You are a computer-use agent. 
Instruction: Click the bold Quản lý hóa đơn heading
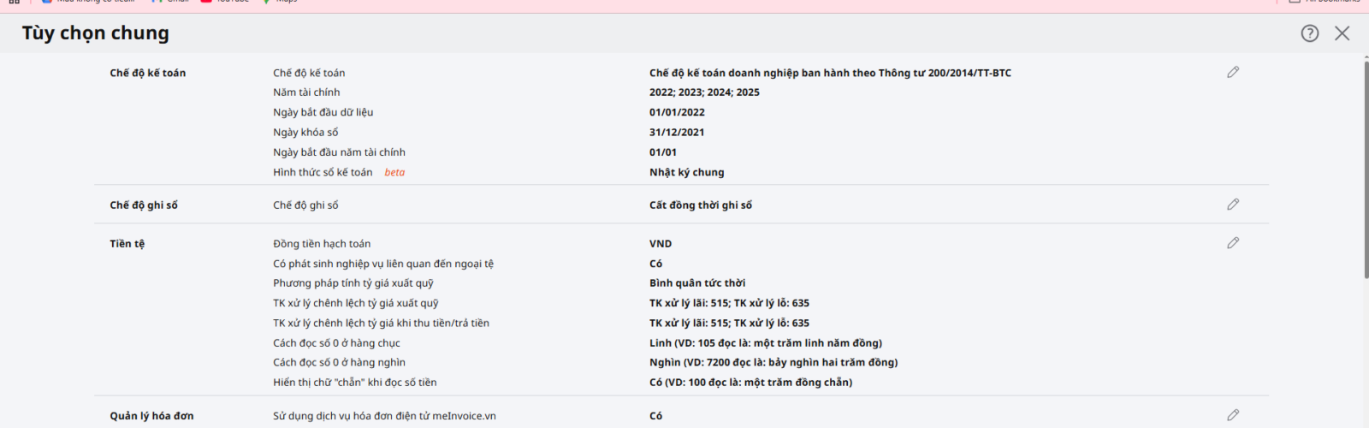click(151, 416)
